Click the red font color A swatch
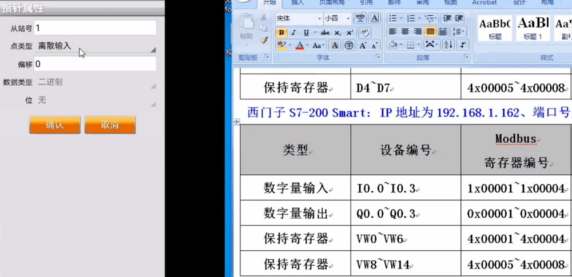Viewport: 572px width, 277px height. pos(299,45)
